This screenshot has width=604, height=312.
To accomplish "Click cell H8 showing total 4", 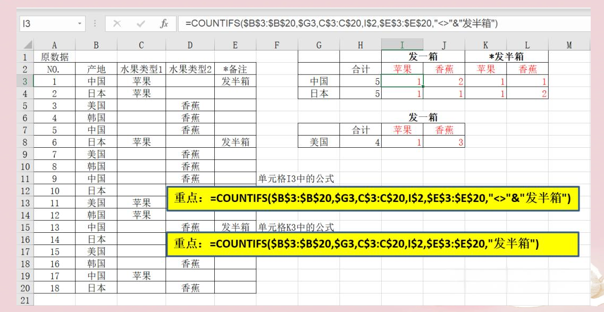I will point(360,142).
